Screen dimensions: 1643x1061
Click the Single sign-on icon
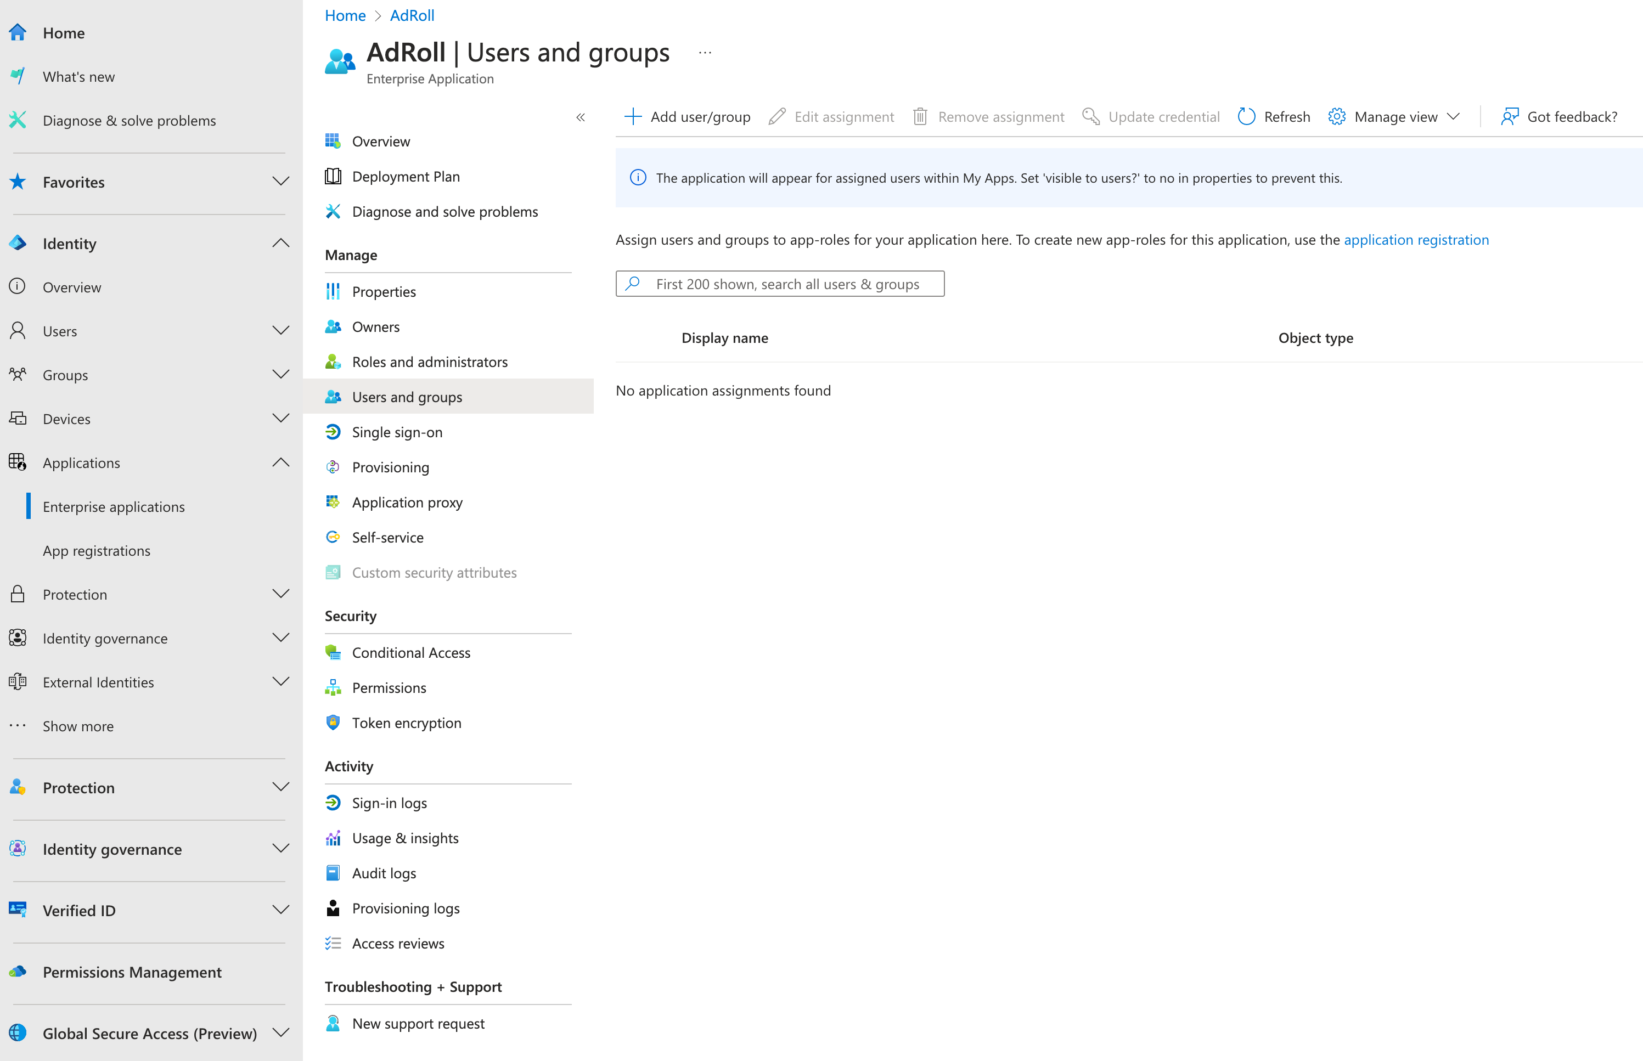pos(333,432)
